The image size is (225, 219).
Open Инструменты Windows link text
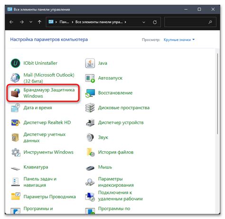[48, 152]
